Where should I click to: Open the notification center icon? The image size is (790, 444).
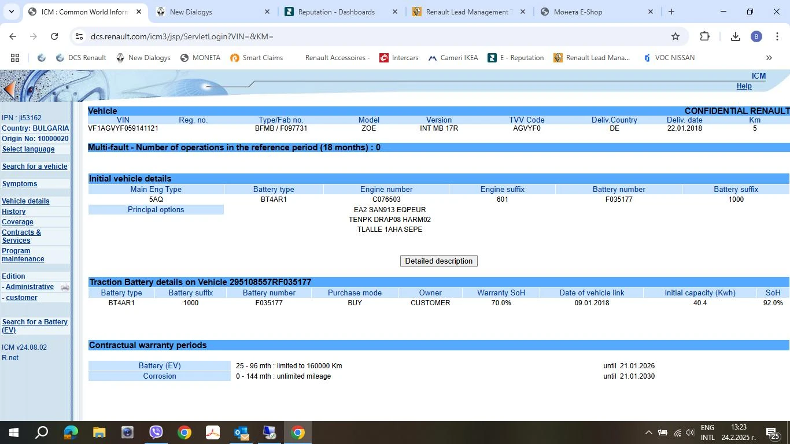pos(773,432)
